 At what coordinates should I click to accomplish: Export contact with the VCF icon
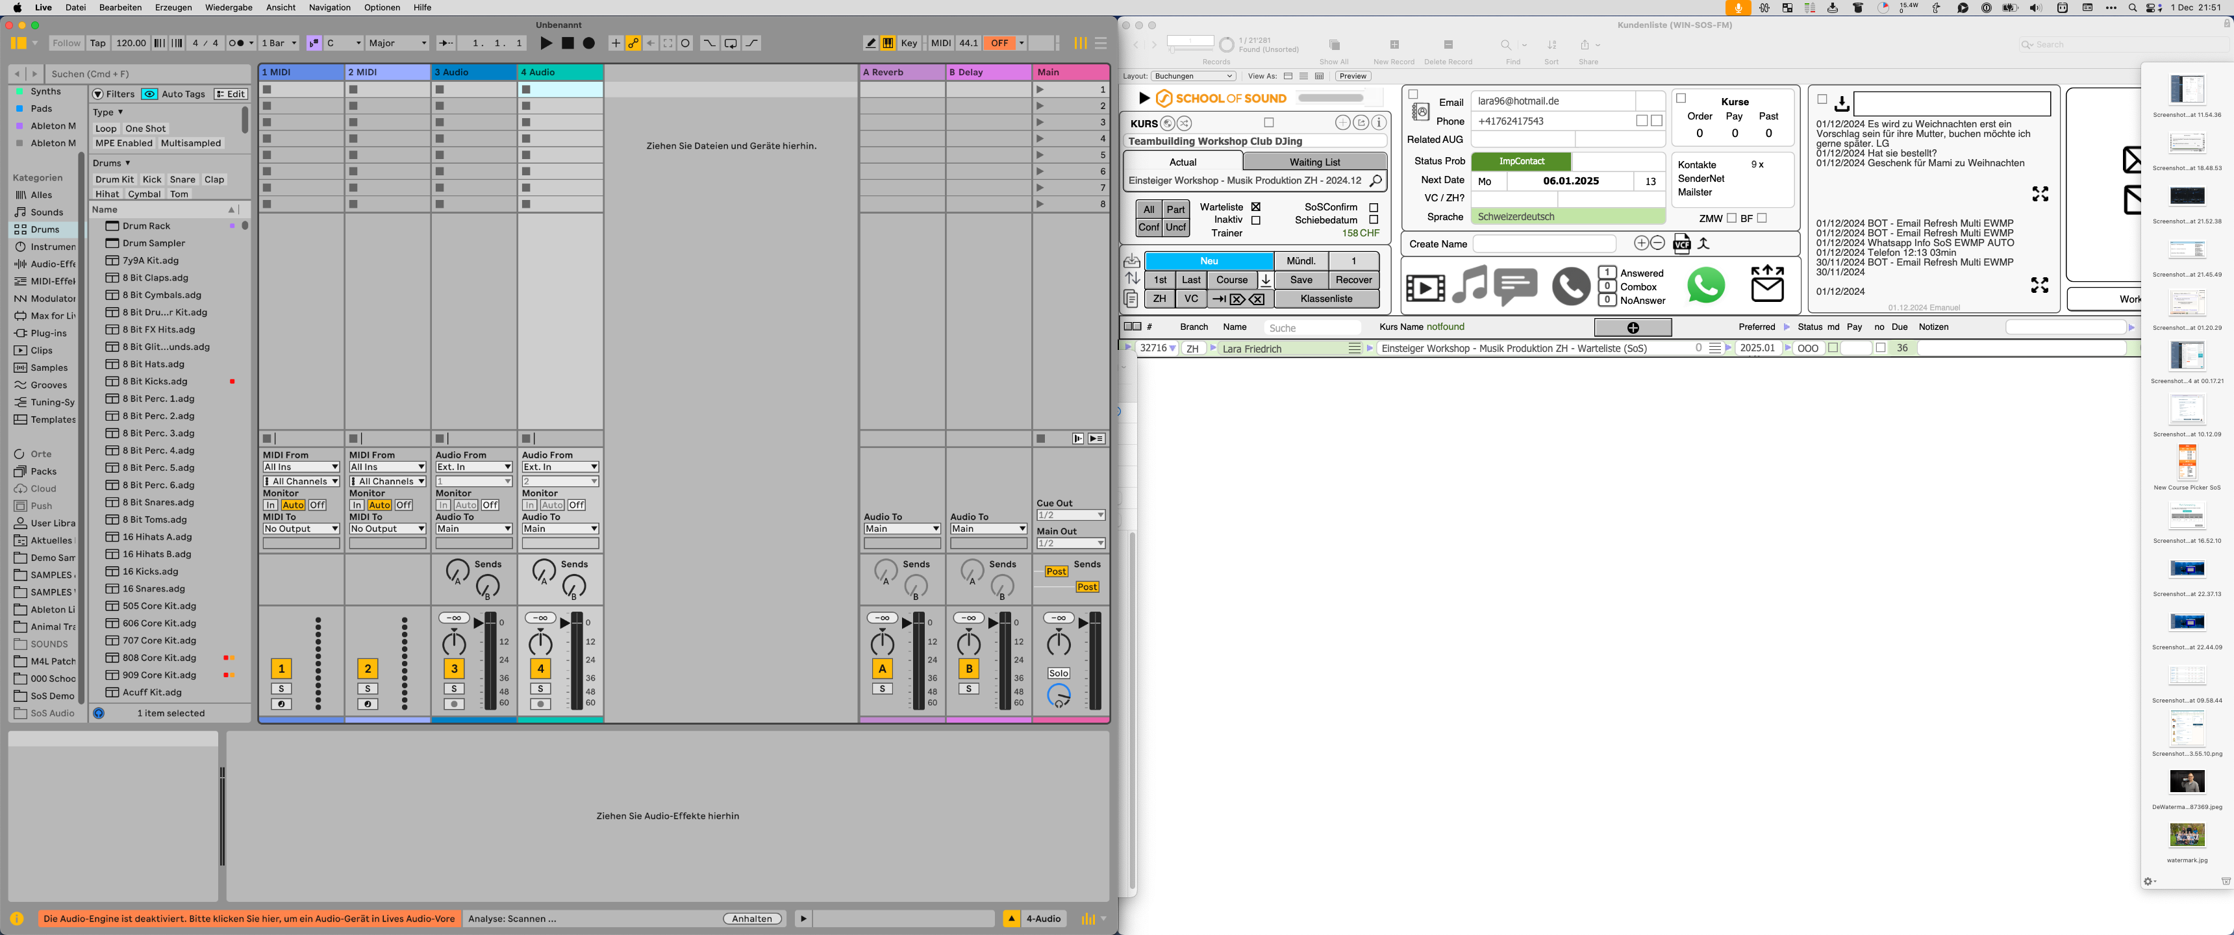[1681, 243]
